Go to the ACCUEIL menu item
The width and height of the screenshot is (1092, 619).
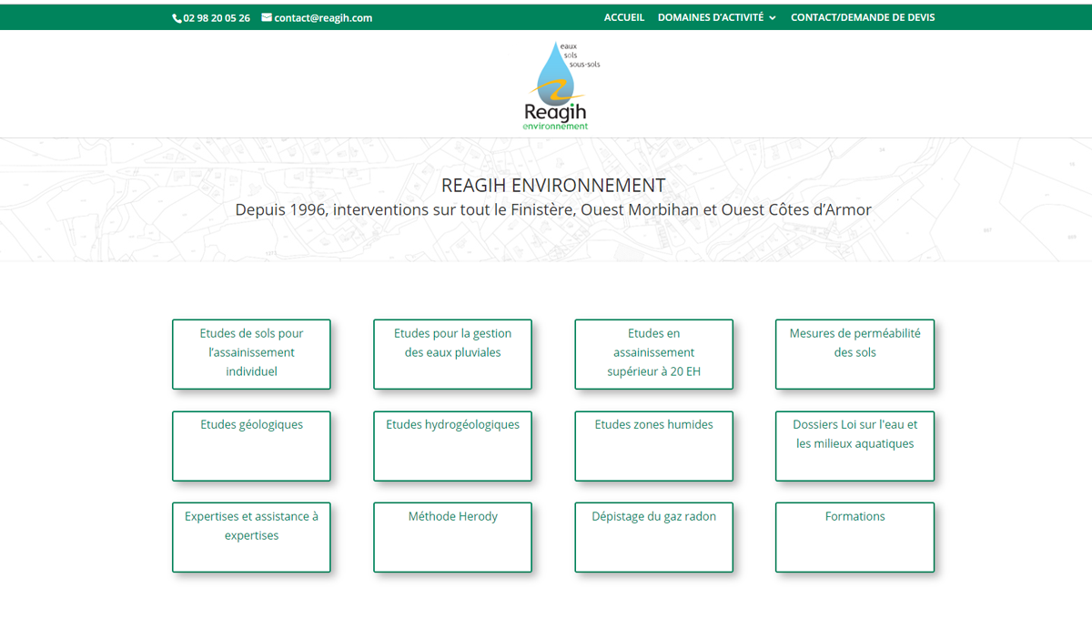click(624, 17)
